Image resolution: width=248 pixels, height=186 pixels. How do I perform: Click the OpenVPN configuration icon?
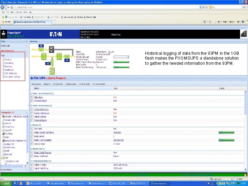3,130
